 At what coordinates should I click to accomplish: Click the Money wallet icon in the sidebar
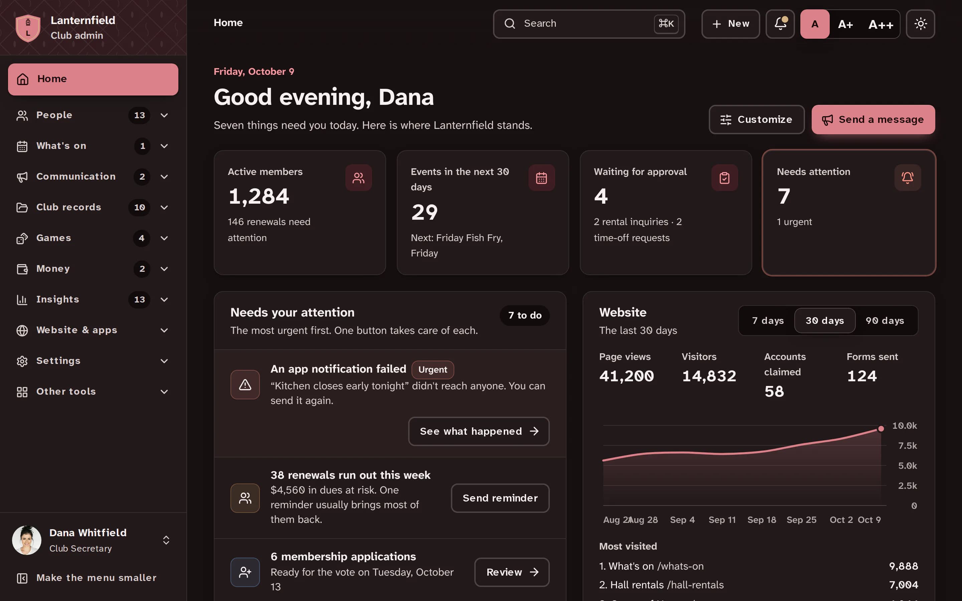(22, 269)
